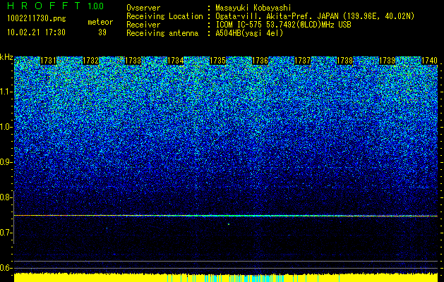The width and height of the screenshot is (444, 282).
Task: Click the HROFFT program title
Action: [44, 6]
